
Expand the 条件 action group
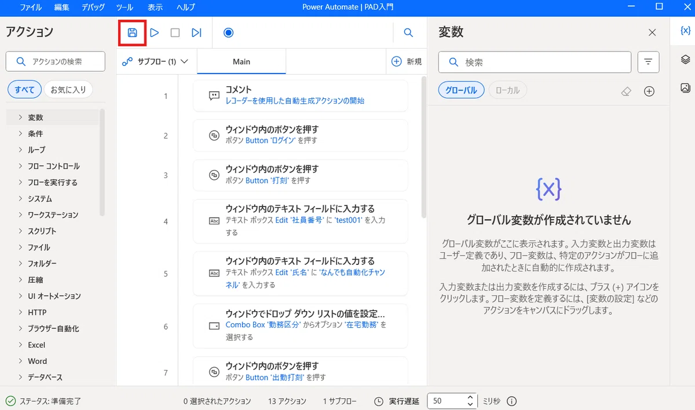pyautogui.click(x=20, y=134)
